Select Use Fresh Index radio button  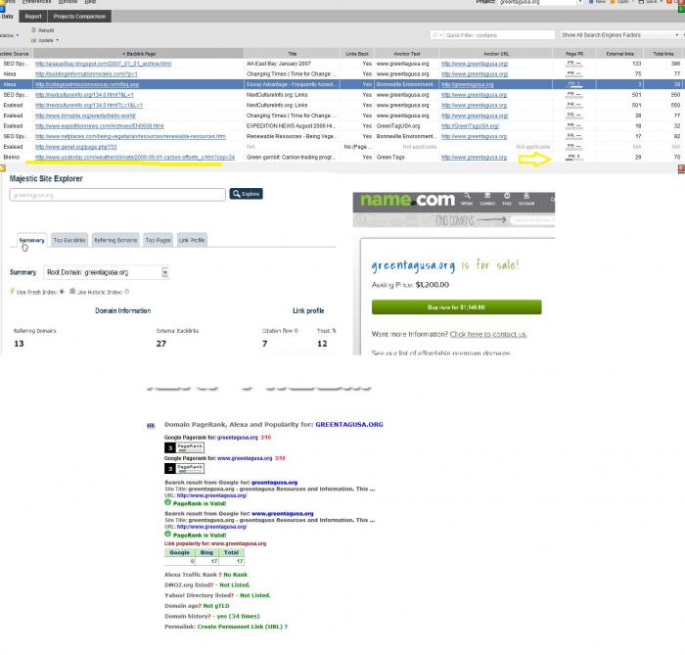pyautogui.click(x=62, y=292)
